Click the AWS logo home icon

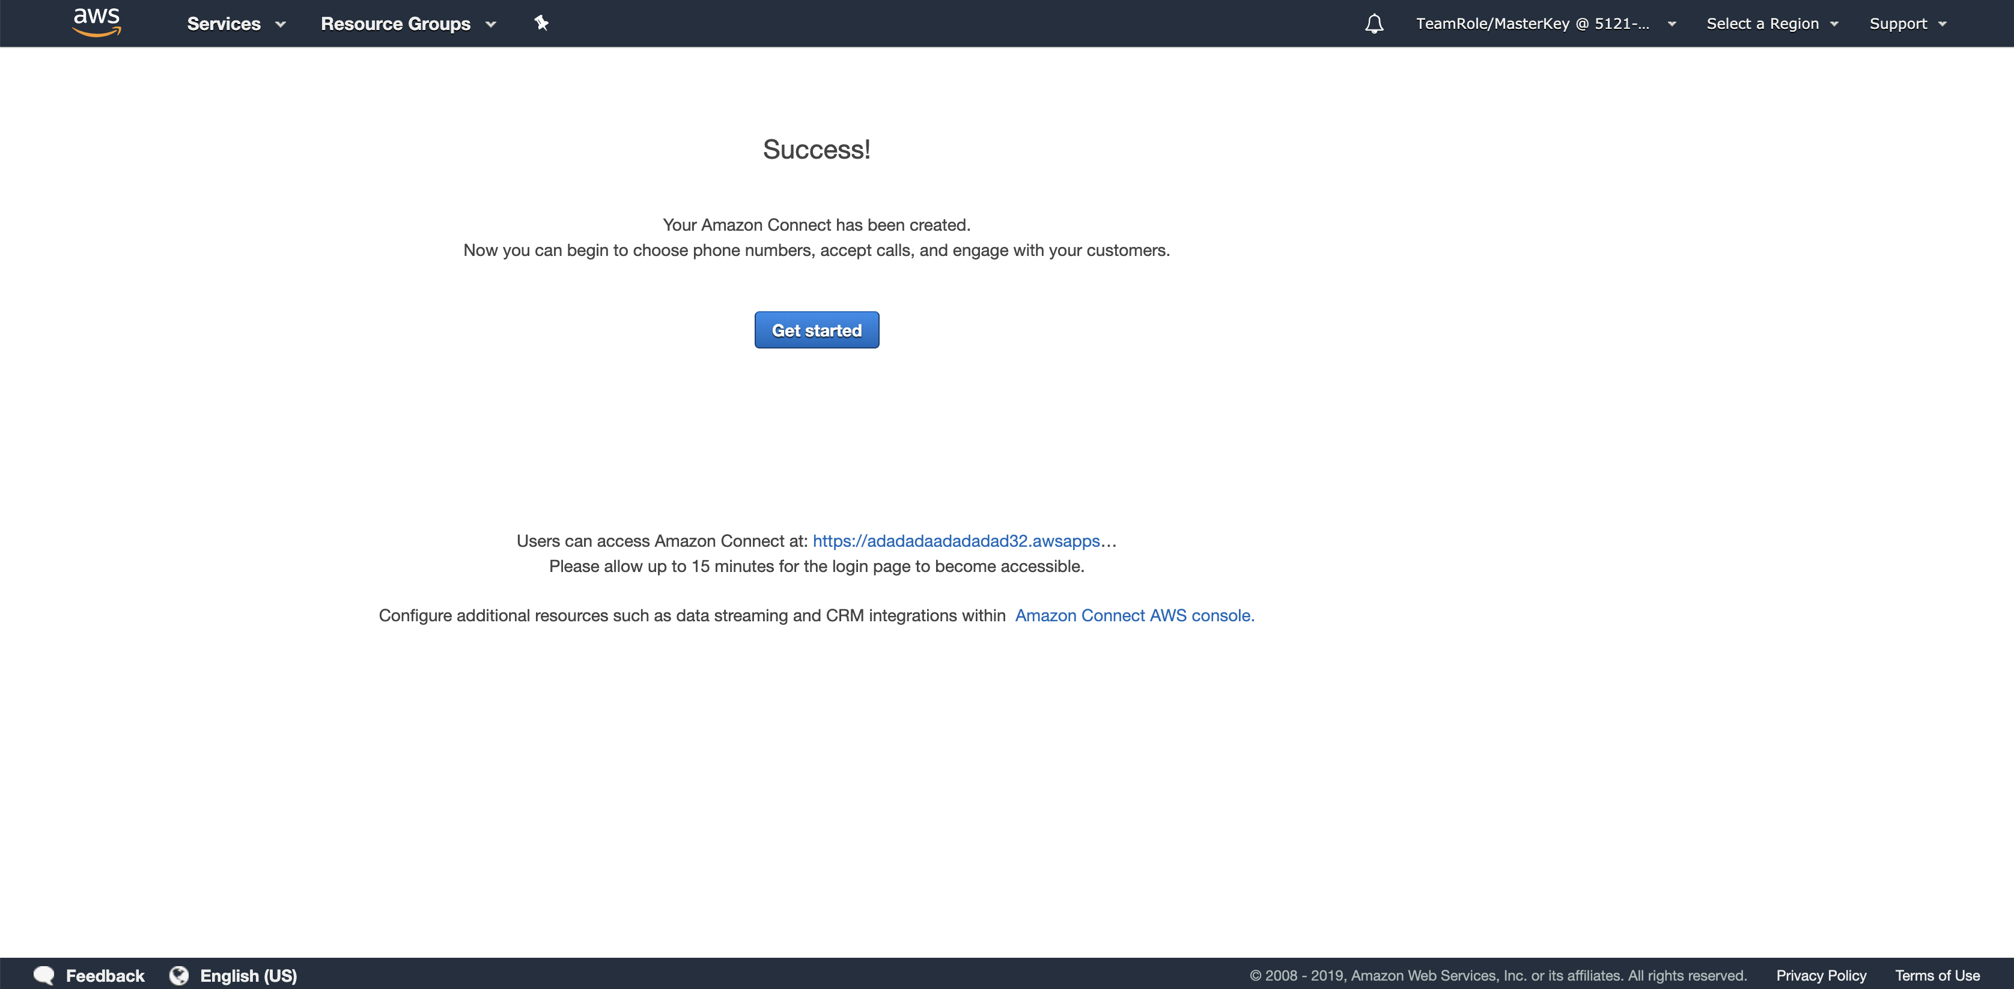click(x=96, y=22)
